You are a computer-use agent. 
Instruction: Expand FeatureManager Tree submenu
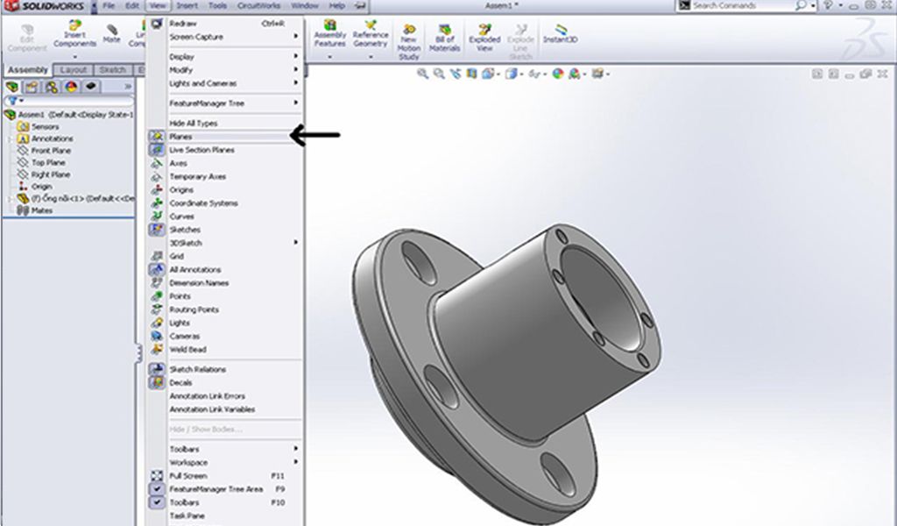[x=224, y=103]
